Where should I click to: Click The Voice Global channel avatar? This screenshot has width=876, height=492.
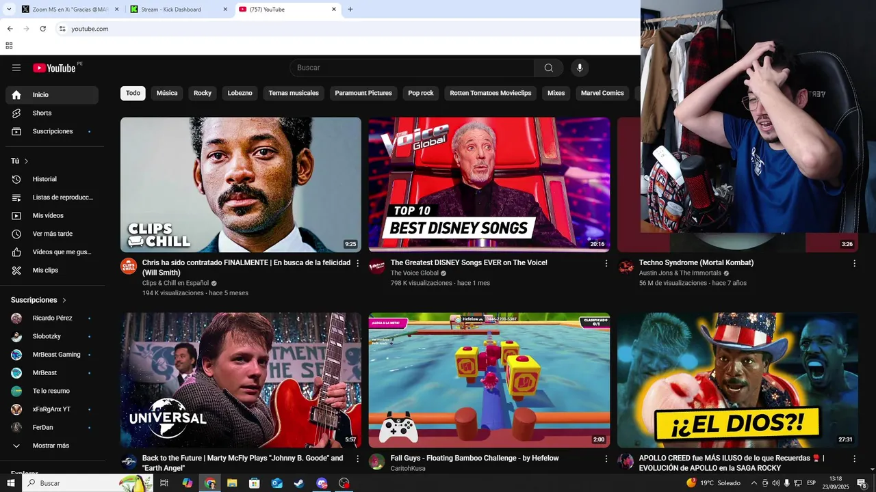pos(377,266)
